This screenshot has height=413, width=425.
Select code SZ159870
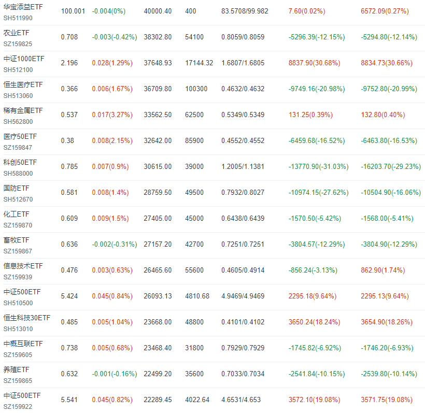[x=18, y=225]
